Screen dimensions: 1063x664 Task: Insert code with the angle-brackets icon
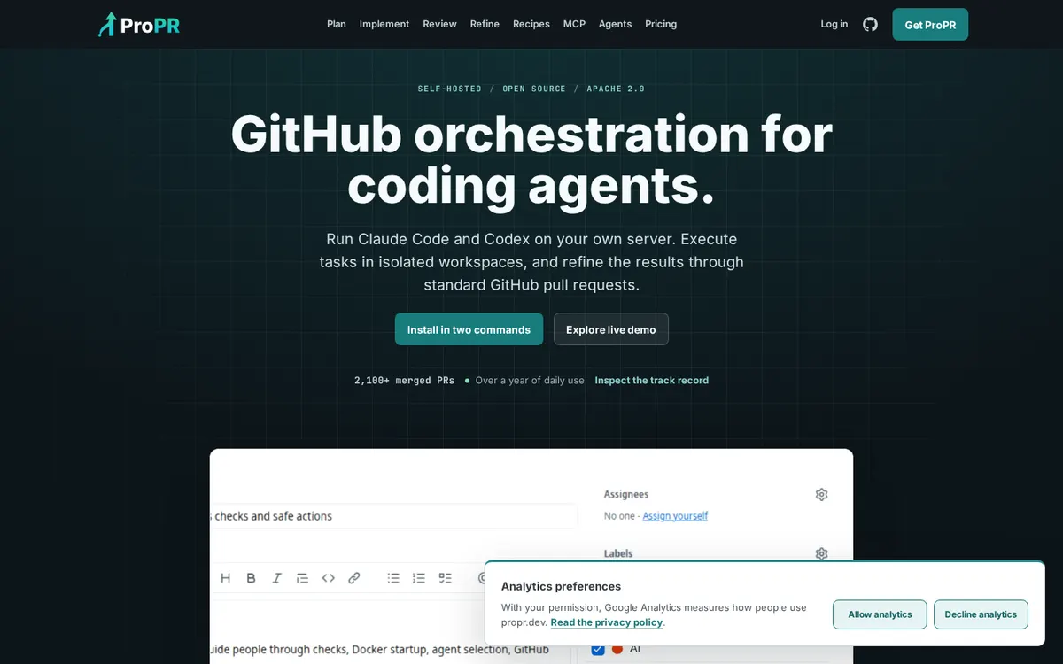tap(328, 578)
